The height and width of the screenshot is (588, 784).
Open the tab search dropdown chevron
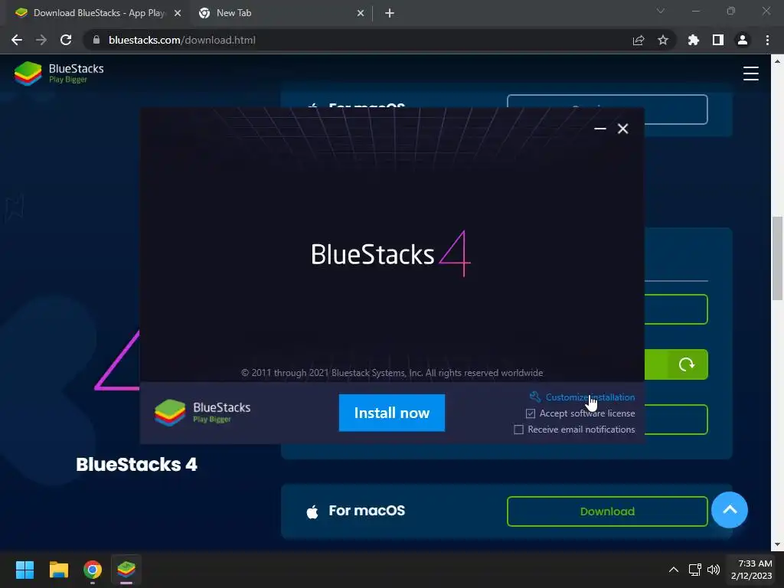point(661,11)
